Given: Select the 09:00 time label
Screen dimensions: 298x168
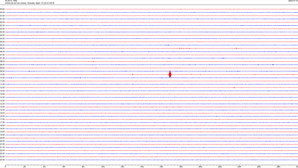Looking at the screenshot, I should pos(2,68).
